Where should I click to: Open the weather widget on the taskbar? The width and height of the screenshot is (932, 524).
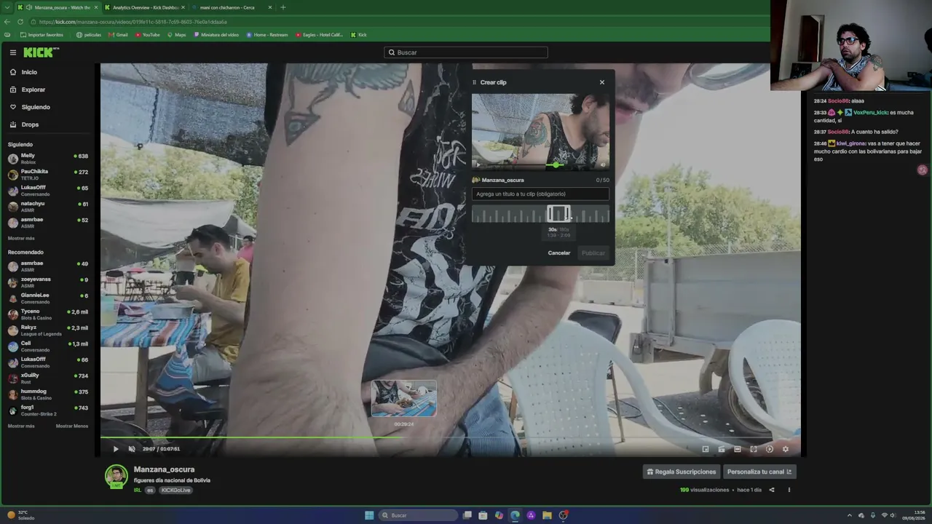pos(20,515)
